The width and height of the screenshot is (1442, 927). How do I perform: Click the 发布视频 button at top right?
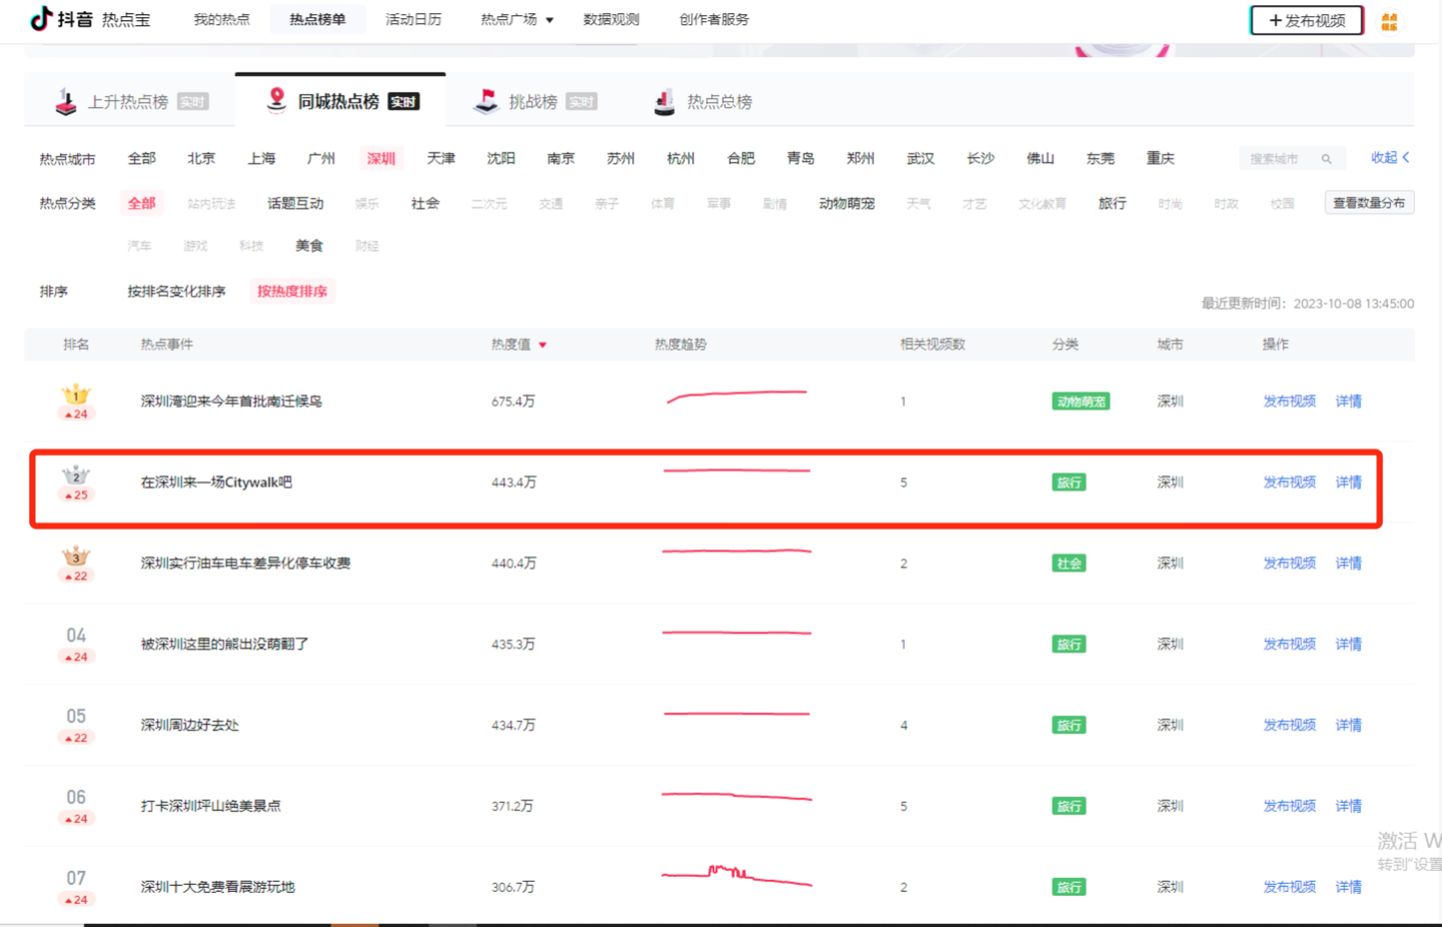(x=1306, y=21)
